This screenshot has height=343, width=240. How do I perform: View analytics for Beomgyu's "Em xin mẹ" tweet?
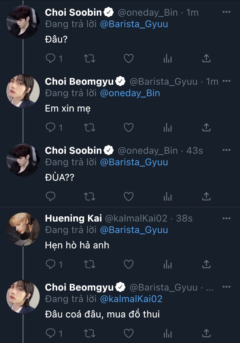point(168,128)
